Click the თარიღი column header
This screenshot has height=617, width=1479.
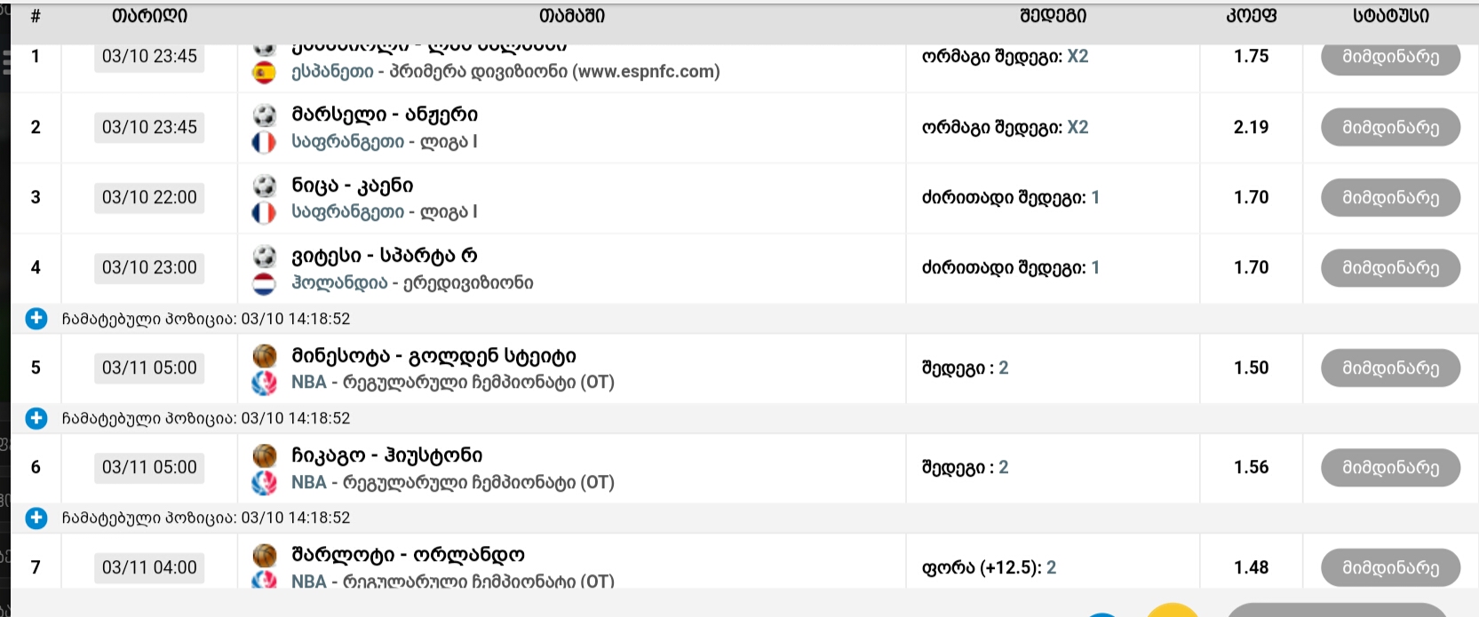[x=149, y=16]
